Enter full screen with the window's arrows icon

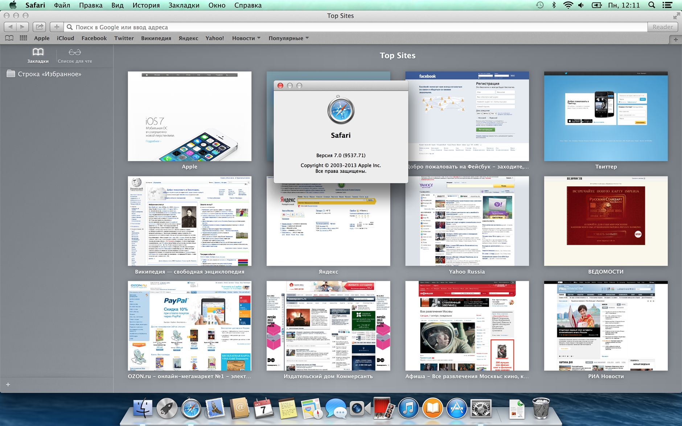pyautogui.click(x=676, y=16)
